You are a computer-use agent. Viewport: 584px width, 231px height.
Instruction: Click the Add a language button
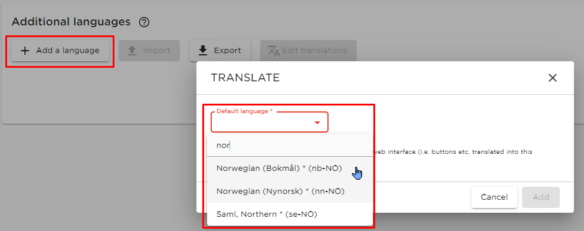(x=60, y=51)
